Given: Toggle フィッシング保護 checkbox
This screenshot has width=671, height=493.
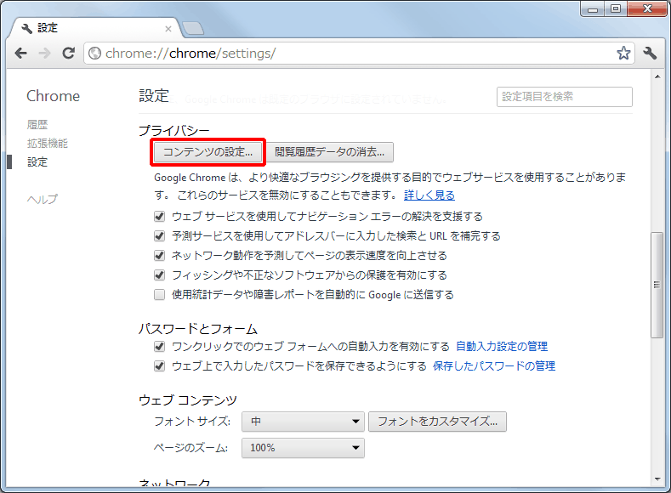Looking at the screenshot, I should (x=159, y=275).
